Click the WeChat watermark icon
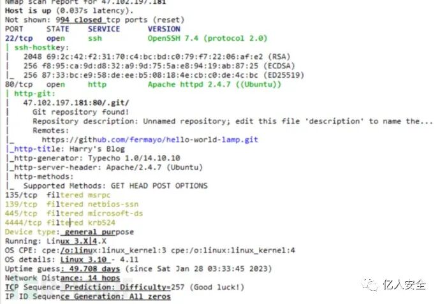Image resolution: width=440 pixels, height=304 pixels. [370, 285]
